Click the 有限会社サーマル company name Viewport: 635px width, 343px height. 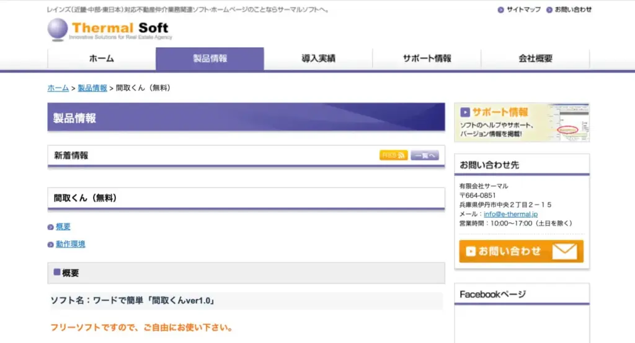click(x=484, y=186)
